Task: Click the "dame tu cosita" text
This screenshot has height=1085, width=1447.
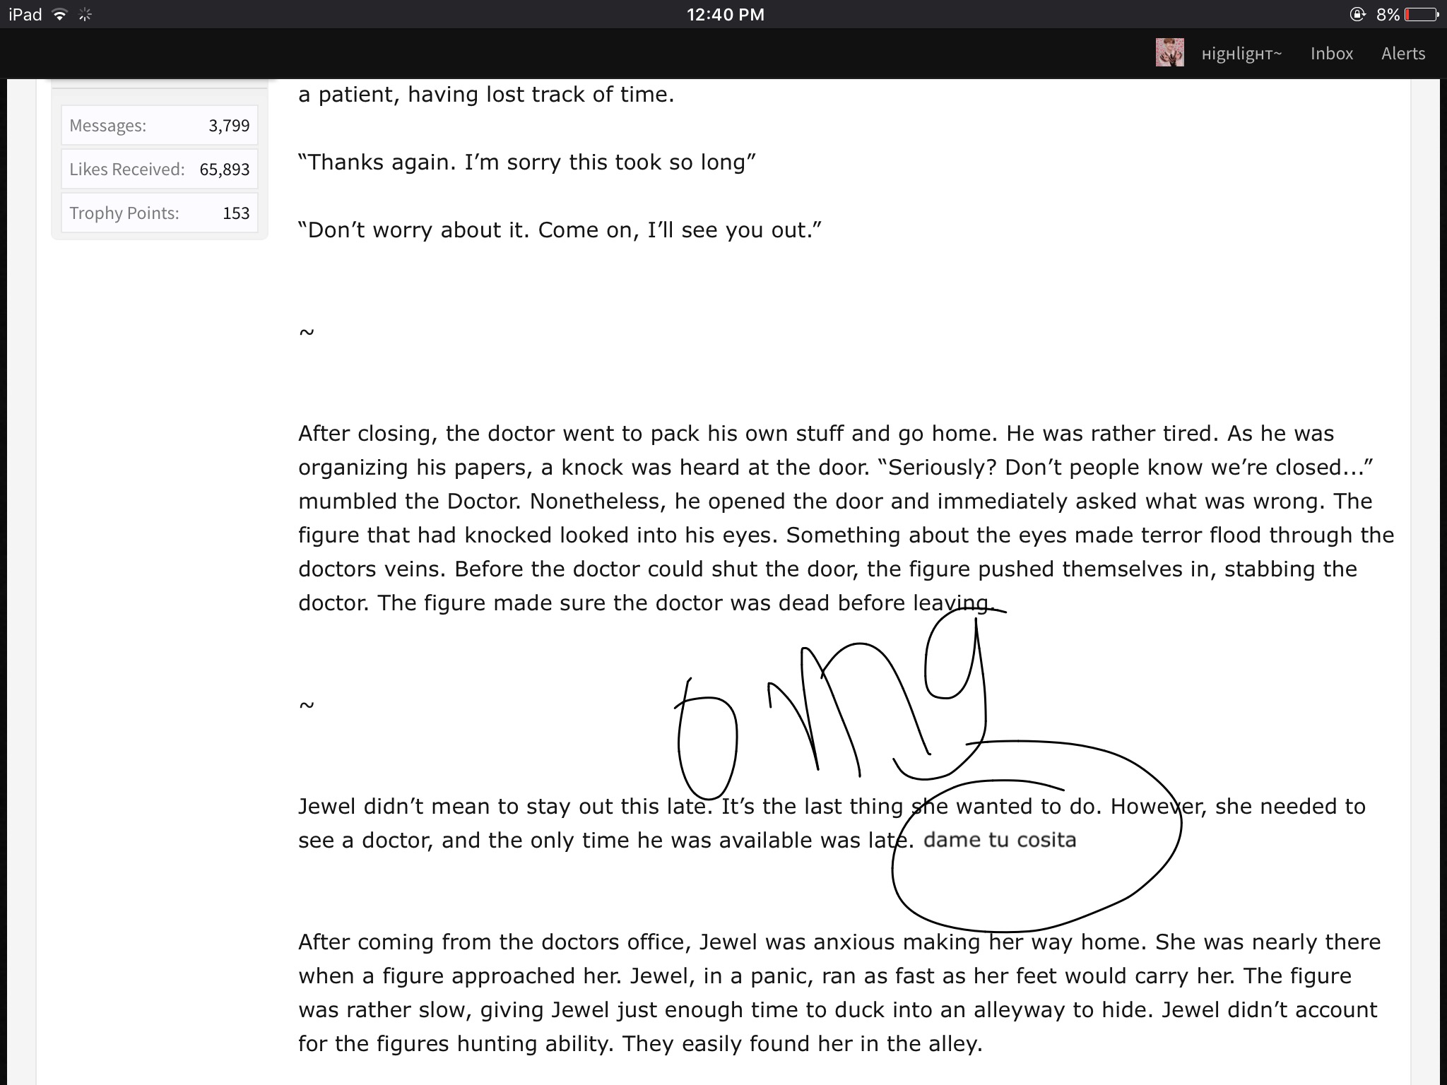Action: pos(1000,840)
